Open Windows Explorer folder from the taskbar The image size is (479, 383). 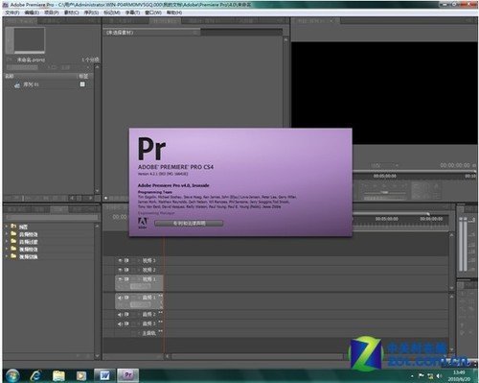pos(58,375)
